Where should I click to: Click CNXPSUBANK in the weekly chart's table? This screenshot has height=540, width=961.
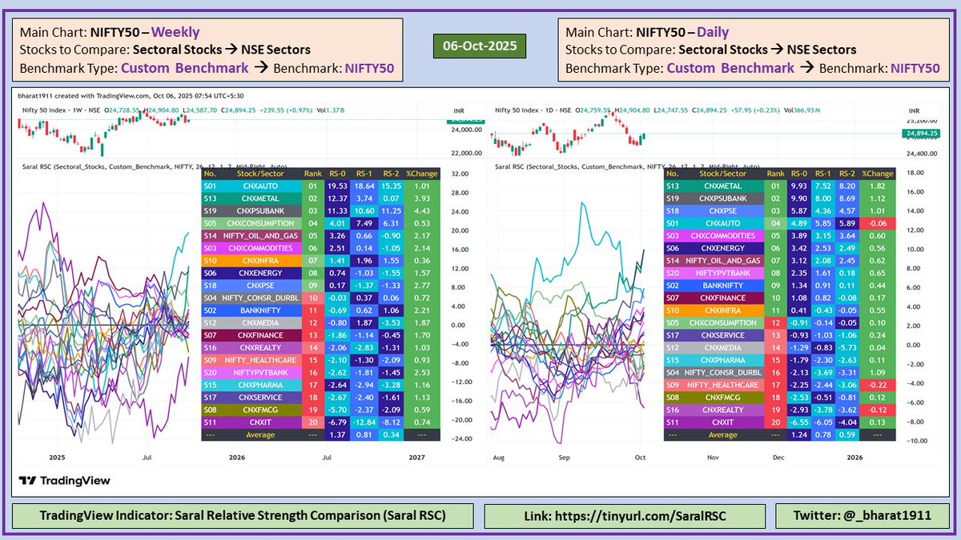[260, 212]
